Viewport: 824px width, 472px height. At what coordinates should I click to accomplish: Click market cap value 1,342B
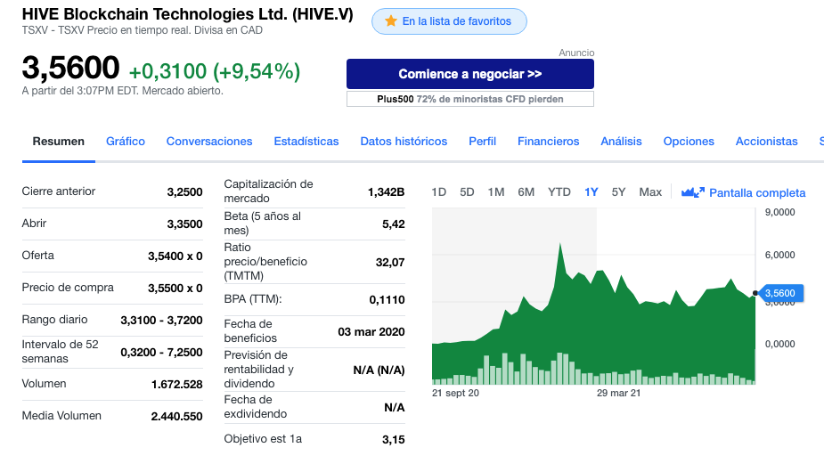coord(387,191)
